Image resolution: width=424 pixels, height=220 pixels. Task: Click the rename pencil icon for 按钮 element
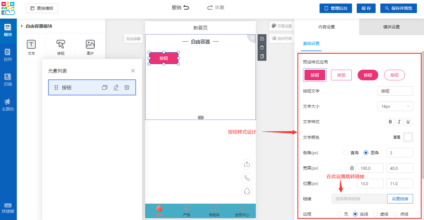[x=116, y=87]
